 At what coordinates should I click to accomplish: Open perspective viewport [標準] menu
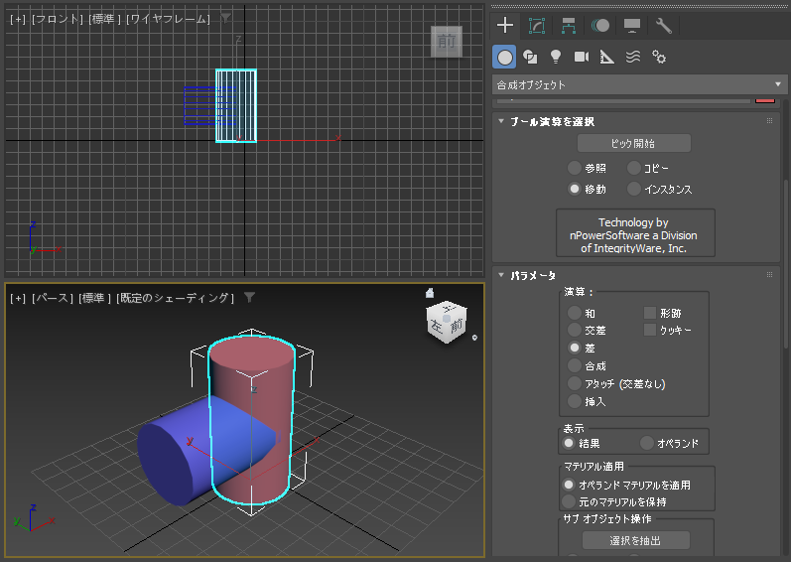tap(95, 298)
